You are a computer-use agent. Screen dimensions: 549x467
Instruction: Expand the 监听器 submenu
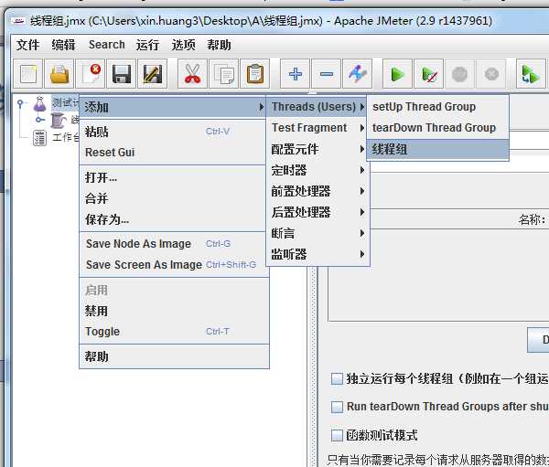[318, 254]
